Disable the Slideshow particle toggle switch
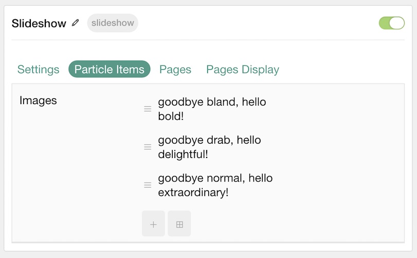 pos(392,23)
